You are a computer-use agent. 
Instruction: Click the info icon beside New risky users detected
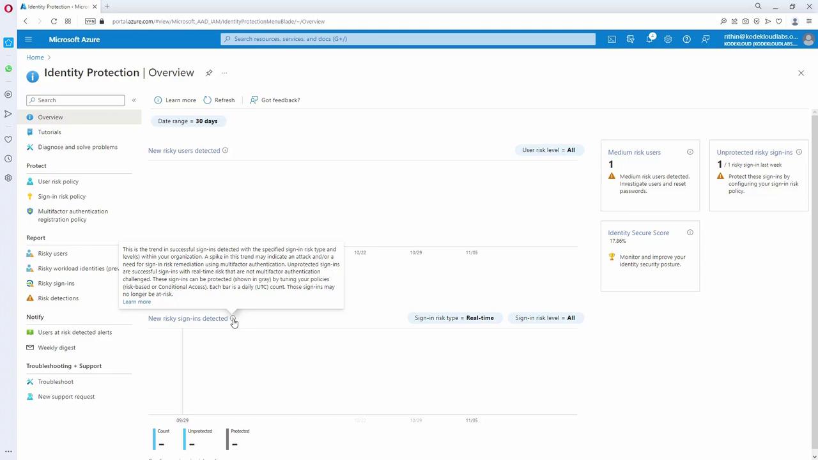[x=225, y=151]
